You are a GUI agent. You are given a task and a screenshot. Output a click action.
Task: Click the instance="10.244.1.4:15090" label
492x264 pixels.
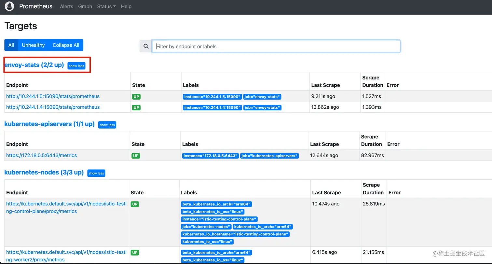point(212,107)
